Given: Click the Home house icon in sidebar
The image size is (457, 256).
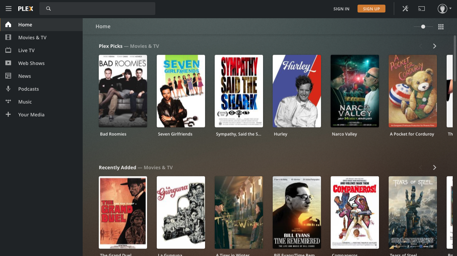Looking at the screenshot, I should coord(8,25).
